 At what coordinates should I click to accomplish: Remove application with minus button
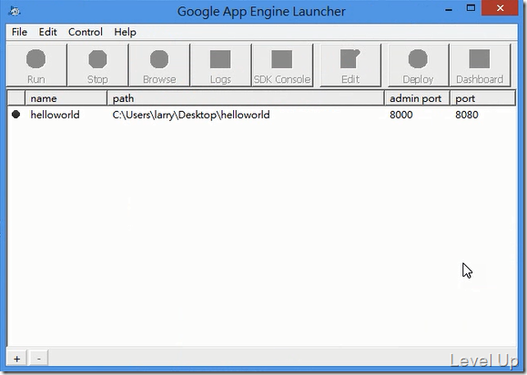coord(39,359)
